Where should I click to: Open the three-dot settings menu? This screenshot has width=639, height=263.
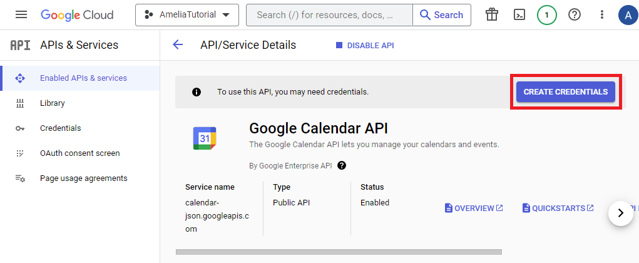pos(602,15)
